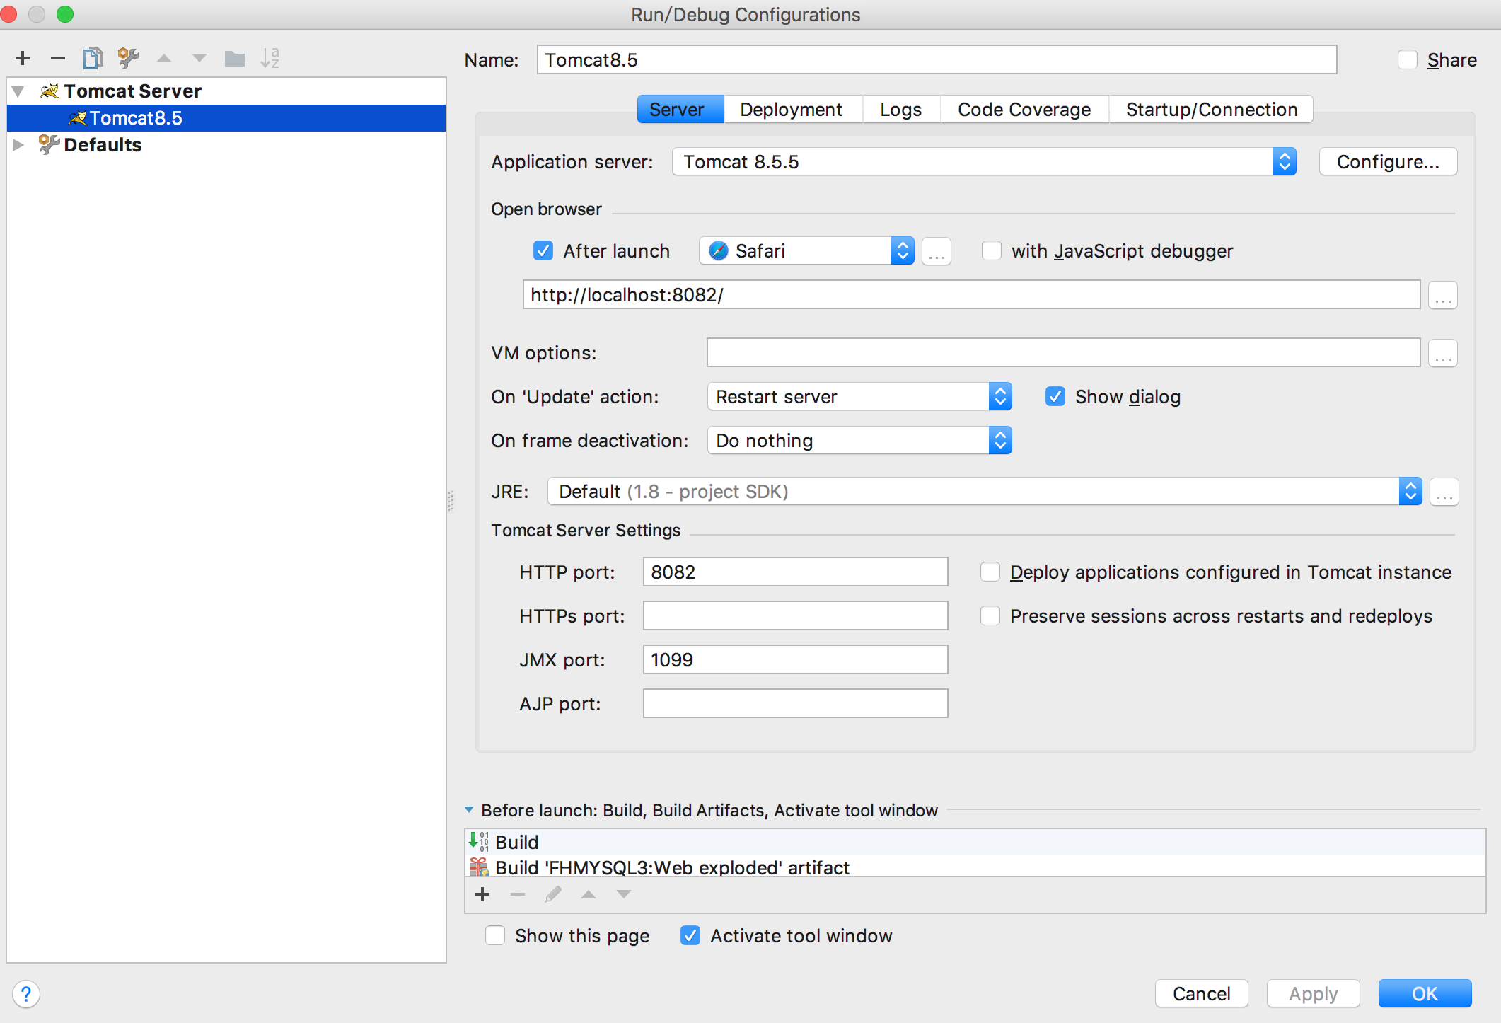1501x1023 pixels.
Task: Click the Cancel button
Action: click(1201, 993)
